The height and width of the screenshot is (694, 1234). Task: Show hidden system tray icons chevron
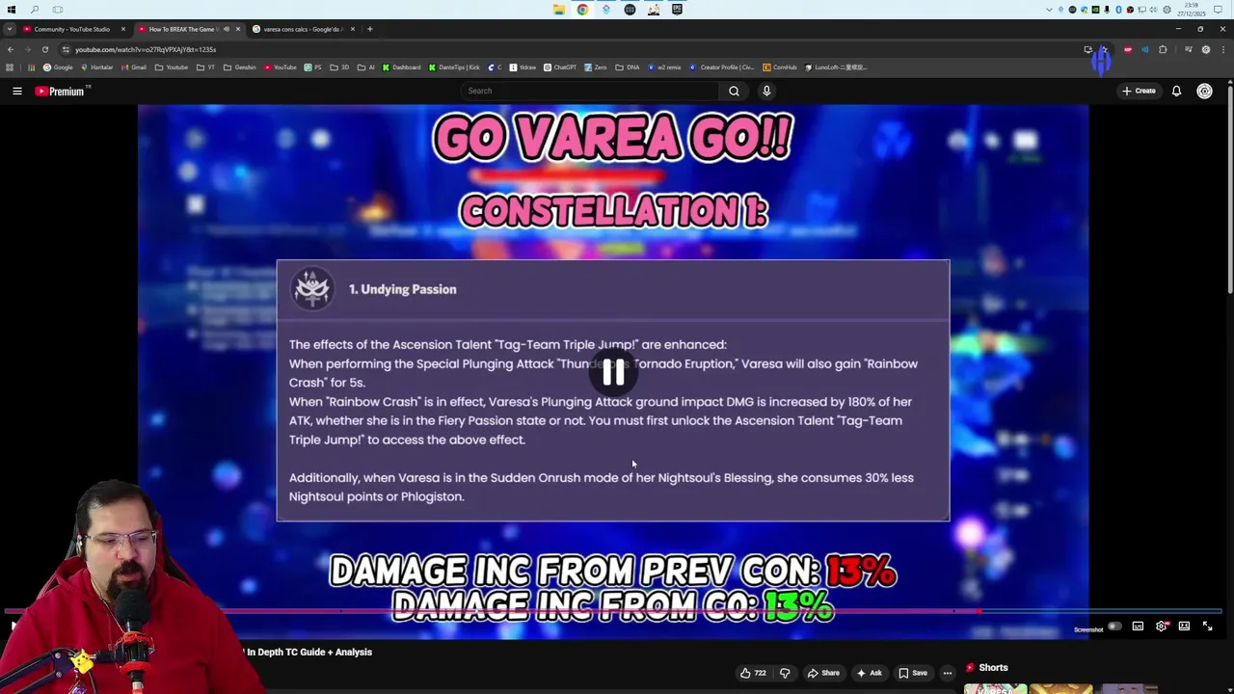click(1049, 10)
